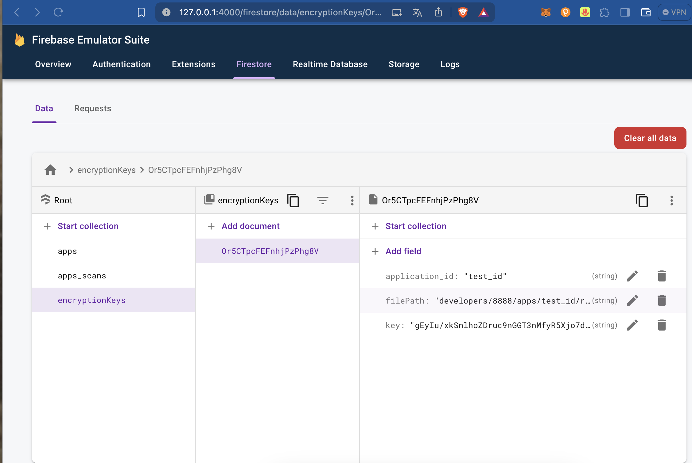Open Brave Wallet icon
The image size is (692, 463).
tap(646, 12)
